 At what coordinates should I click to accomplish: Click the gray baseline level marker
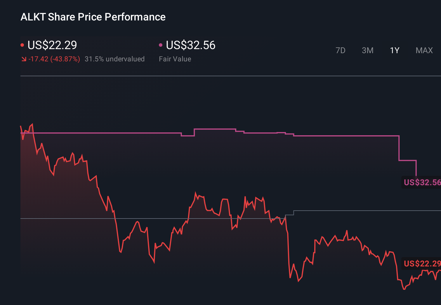pyautogui.click(x=88, y=218)
